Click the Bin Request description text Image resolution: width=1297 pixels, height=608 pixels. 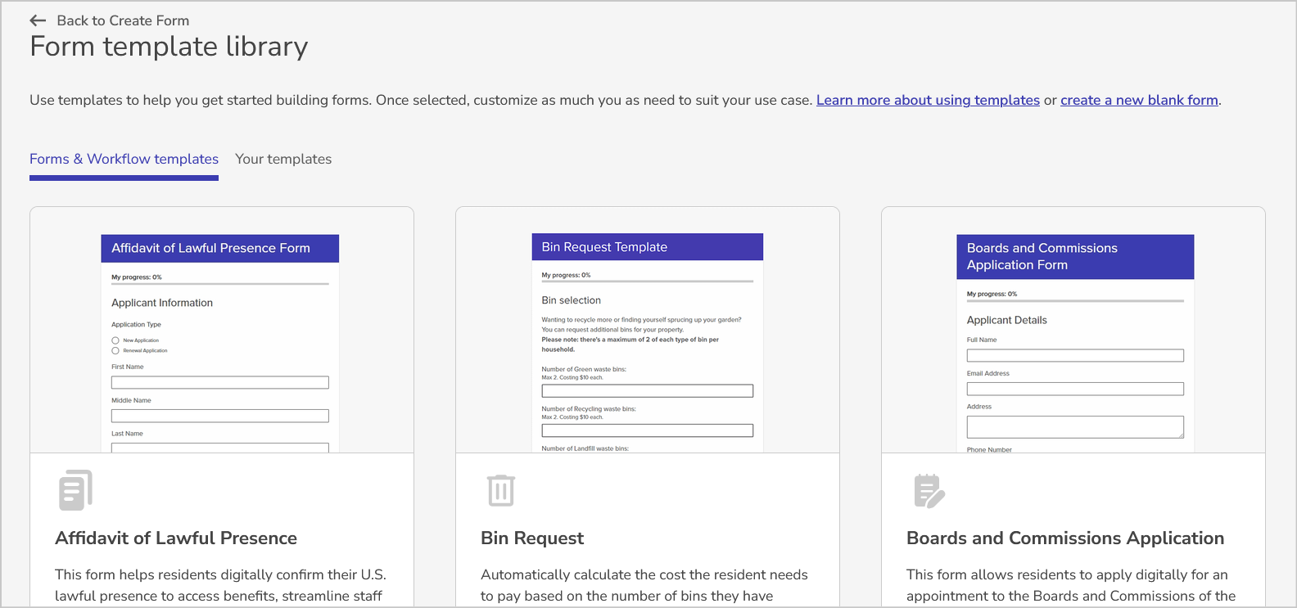644,585
